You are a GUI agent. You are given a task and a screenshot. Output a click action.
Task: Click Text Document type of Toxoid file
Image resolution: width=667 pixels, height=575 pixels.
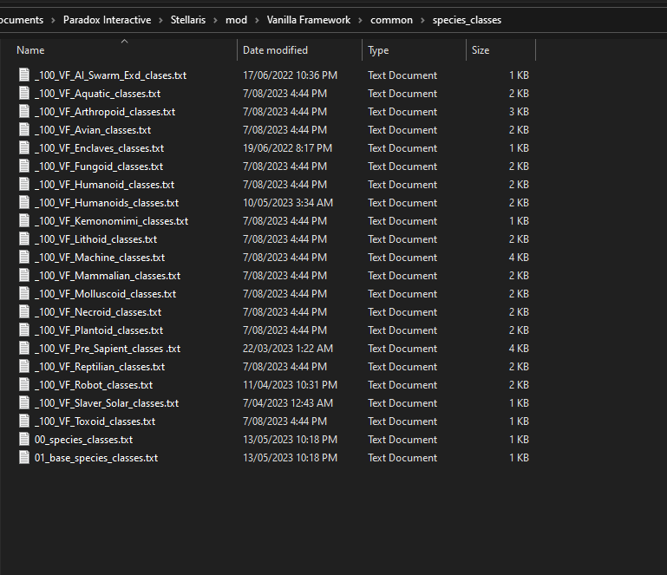tap(402, 421)
